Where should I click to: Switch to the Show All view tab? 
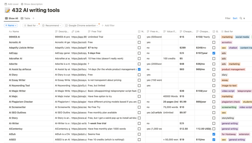coord(12,18)
